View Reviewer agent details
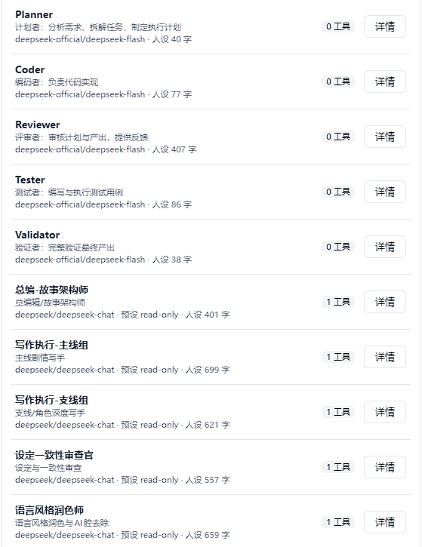This screenshot has width=422, height=547. 385,137
